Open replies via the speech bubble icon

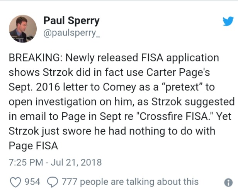point(53,182)
